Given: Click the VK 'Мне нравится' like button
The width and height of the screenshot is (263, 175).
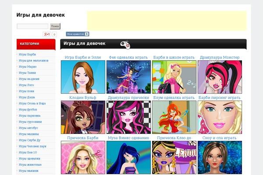Looking at the screenshot, I should [x=77, y=34].
